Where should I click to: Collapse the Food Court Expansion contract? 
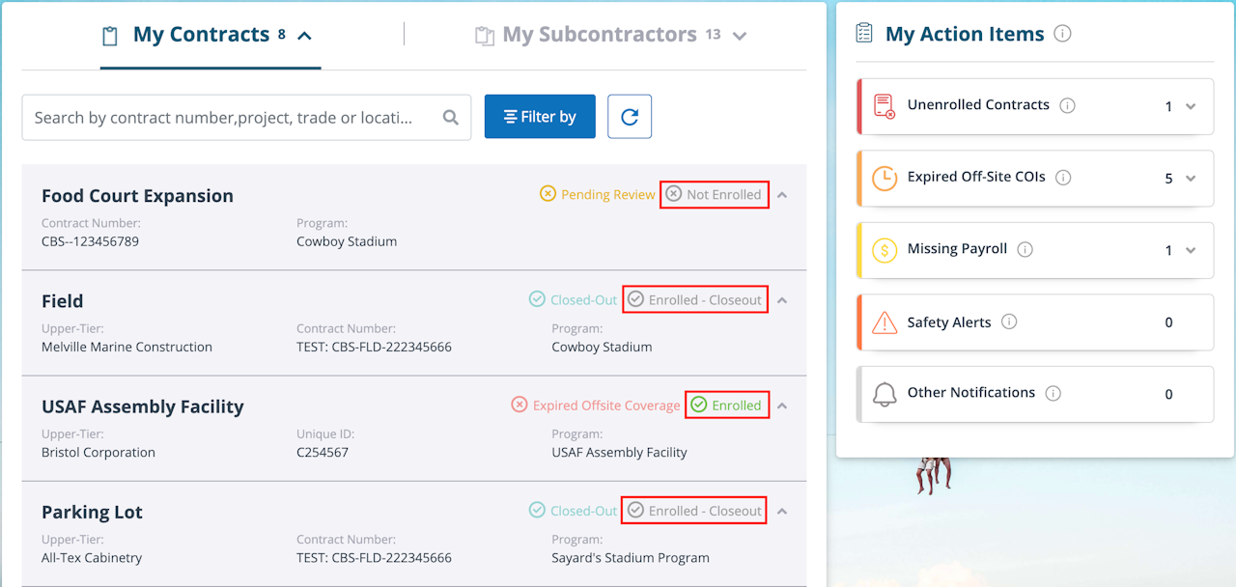click(782, 195)
